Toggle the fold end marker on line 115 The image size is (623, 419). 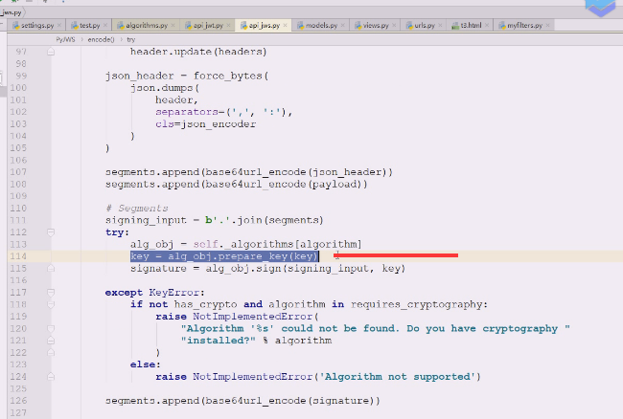pyautogui.click(x=51, y=269)
